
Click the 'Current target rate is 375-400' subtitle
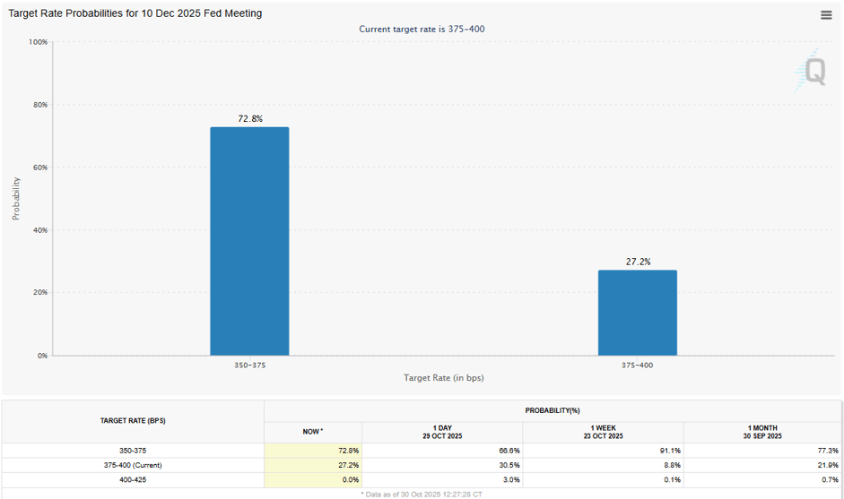coord(422,30)
